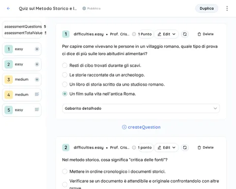
Task: Open the Edit dropdown for question 1
Action: [166, 34]
